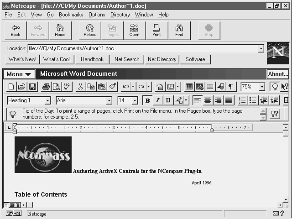
Task: Print via the Netscape Print button
Action: pos(156,31)
